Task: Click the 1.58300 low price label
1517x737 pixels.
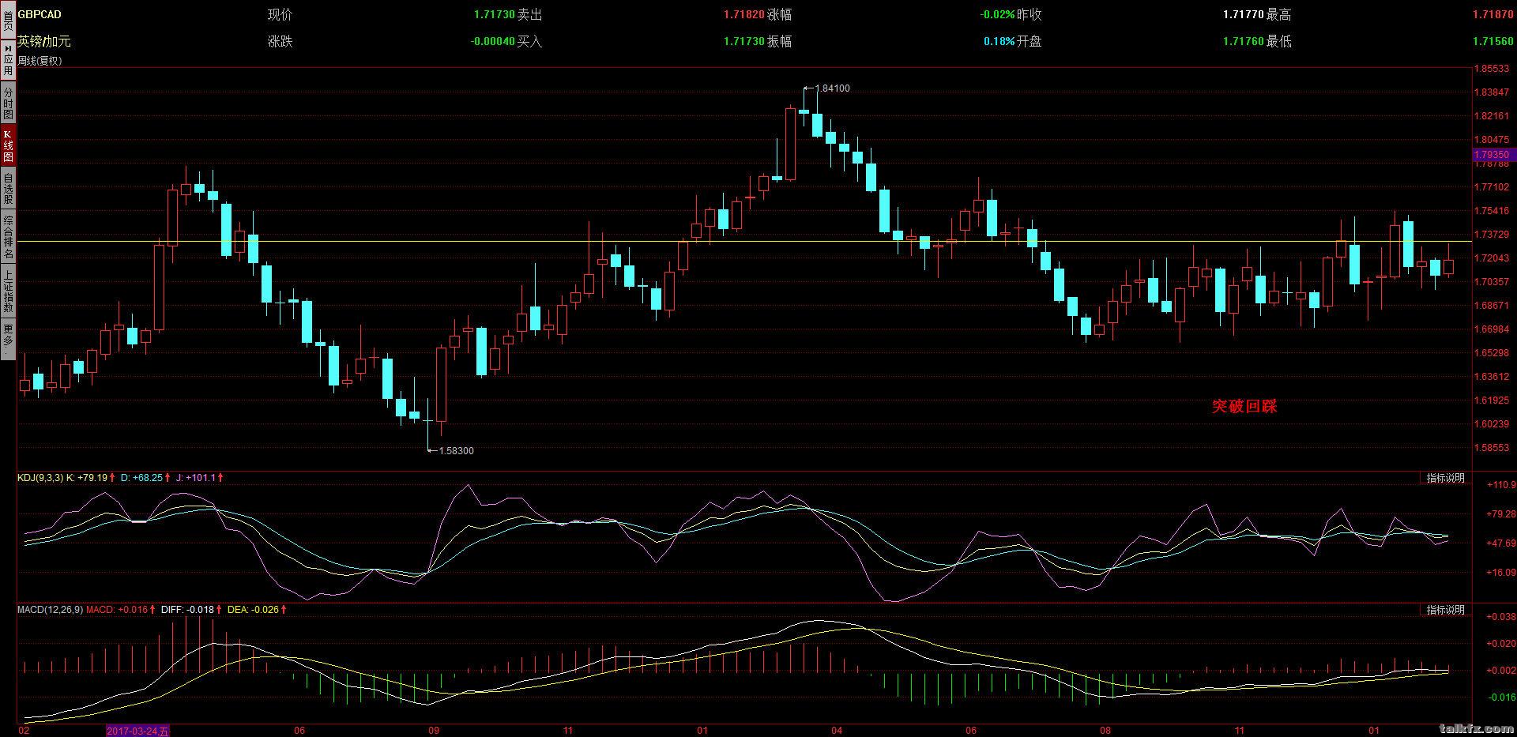Action: [x=456, y=451]
